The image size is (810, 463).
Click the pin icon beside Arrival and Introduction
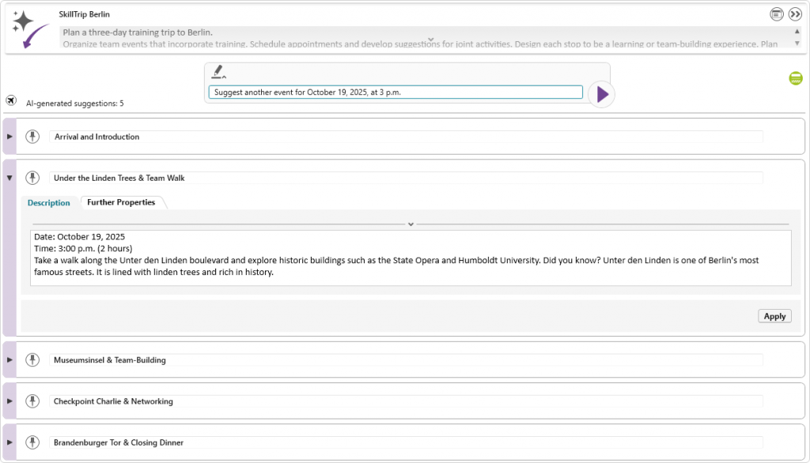pos(32,137)
